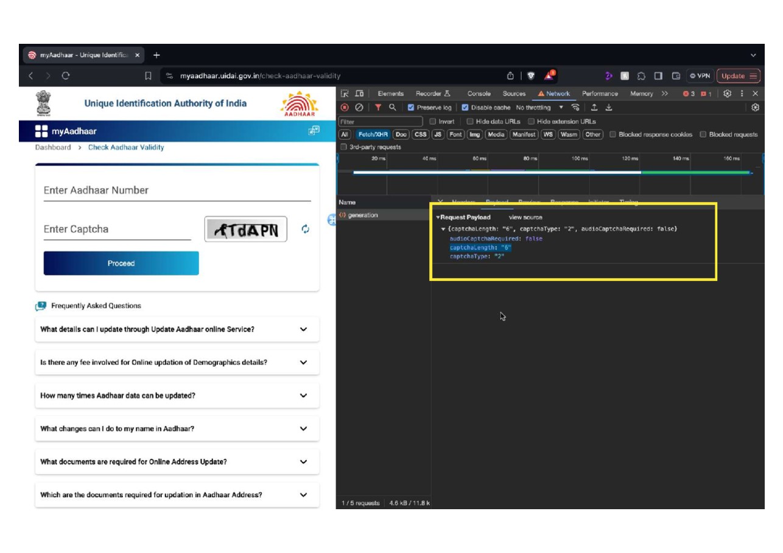Toggle browser sidebar panel icon
783x553 pixels.
[658, 76]
